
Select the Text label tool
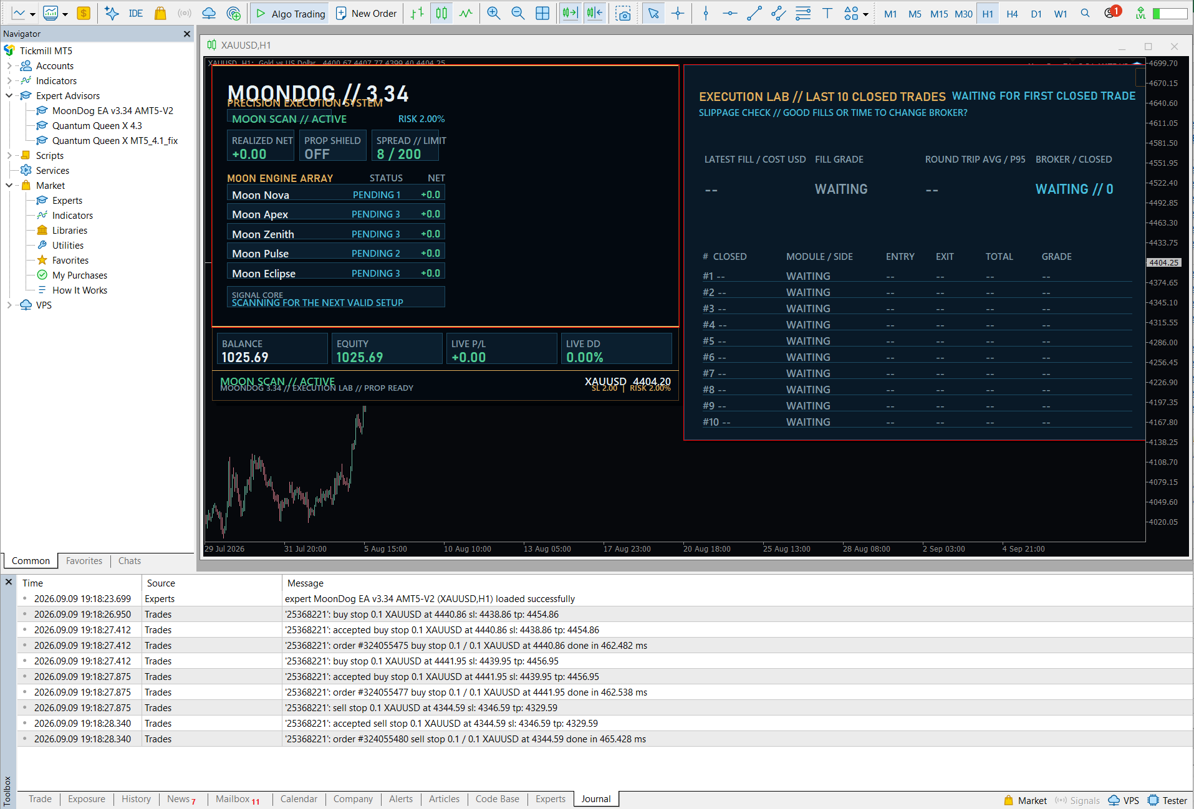pos(827,13)
